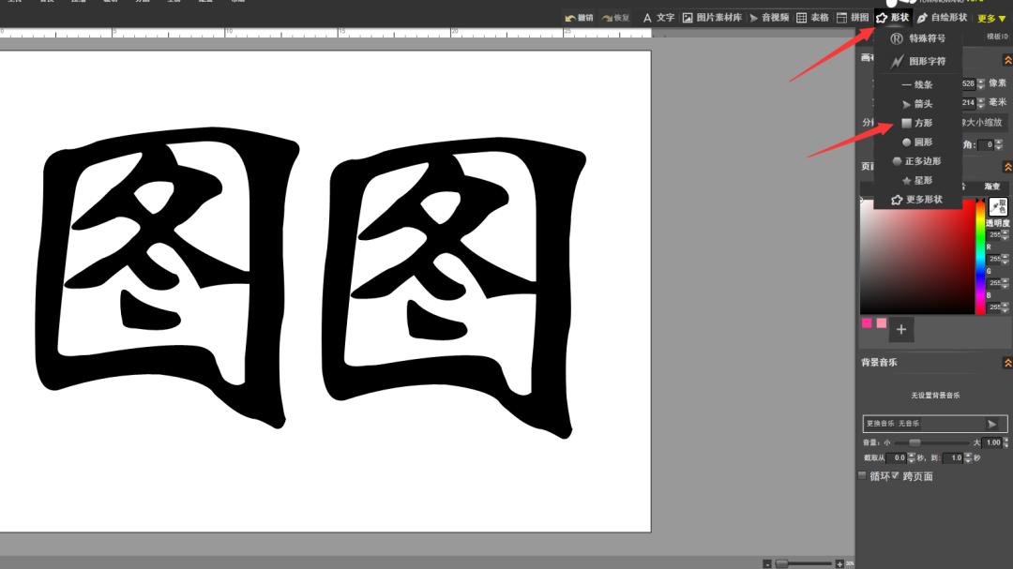
Task: Uncheck the 跨页面 checkbox
Action: pos(896,475)
